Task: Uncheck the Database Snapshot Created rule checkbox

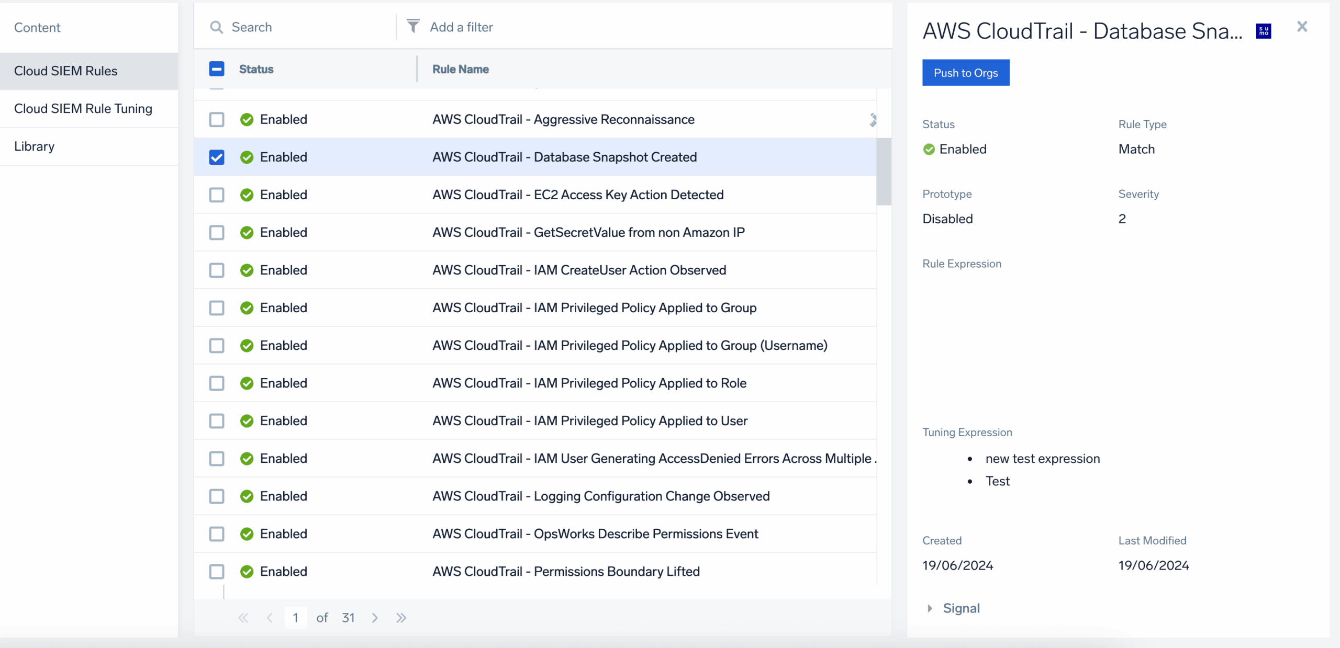Action: pyautogui.click(x=217, y=156)
